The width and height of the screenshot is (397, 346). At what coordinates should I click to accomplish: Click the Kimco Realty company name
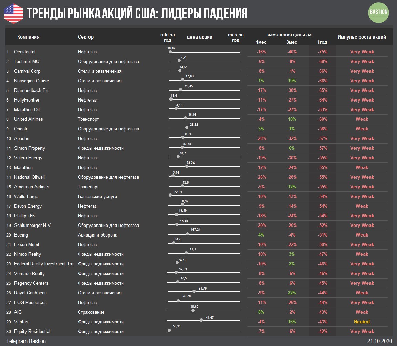point(27,254)
